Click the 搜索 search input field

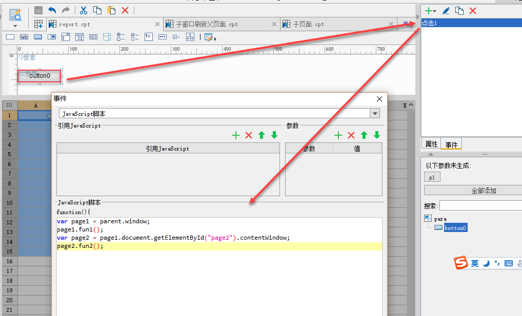click(x=480, y=205)
